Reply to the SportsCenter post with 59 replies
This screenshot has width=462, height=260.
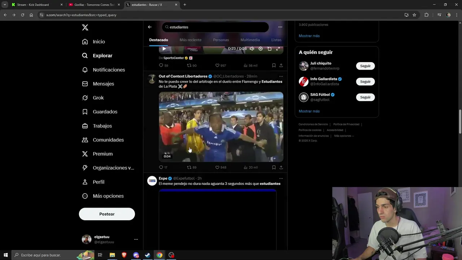click(x=164, y=65)
